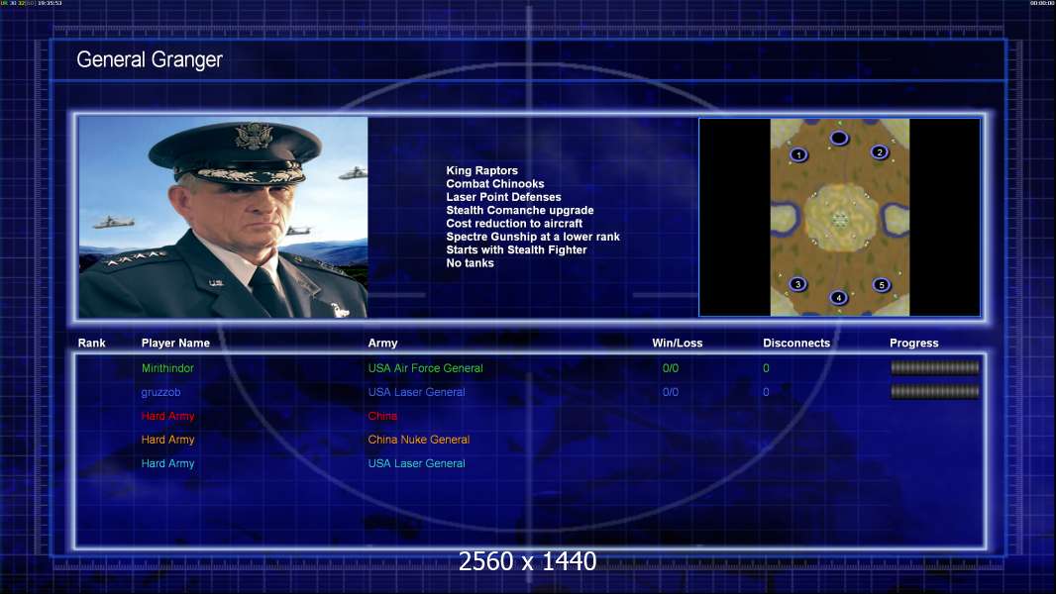Click the General Granger portrait
1056x594 pixels.
point(223,217)
